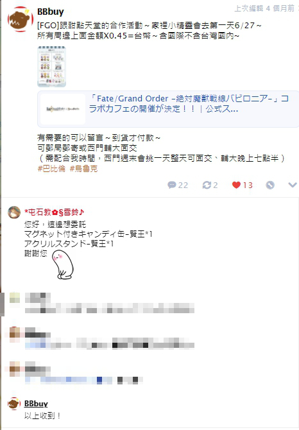
Task: Select the #巴比倫 hashtag
Action: (x=51, y=169)
